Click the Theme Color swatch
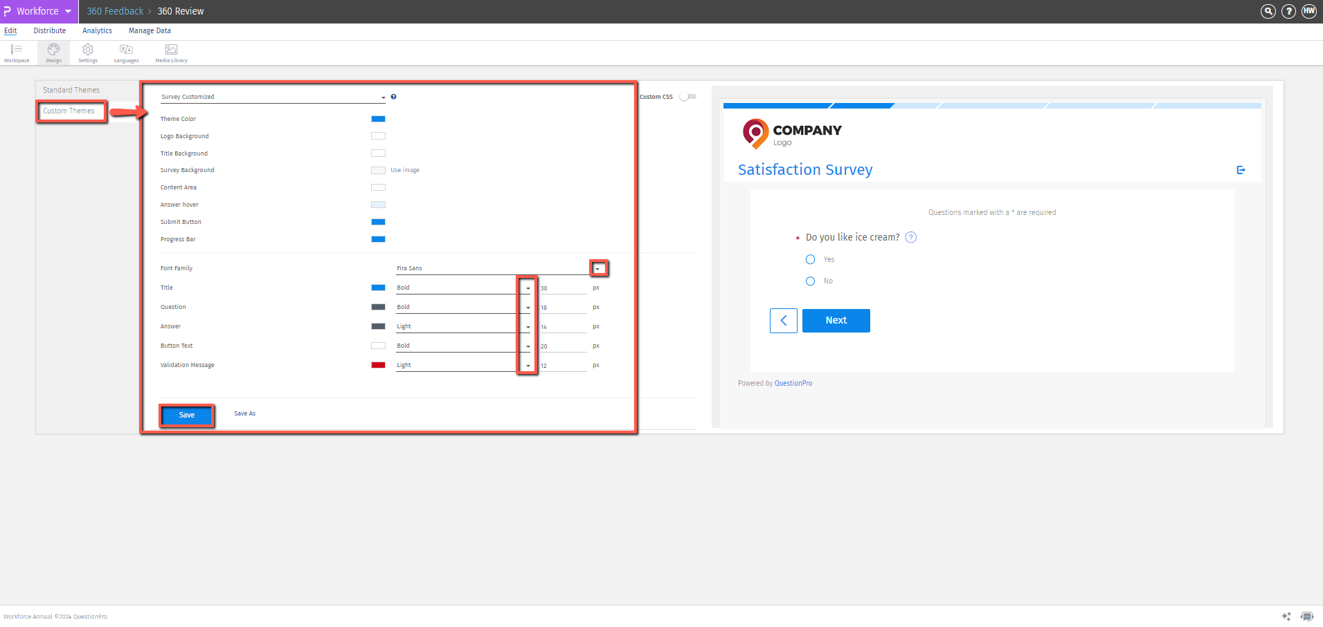 coord(378,118)
